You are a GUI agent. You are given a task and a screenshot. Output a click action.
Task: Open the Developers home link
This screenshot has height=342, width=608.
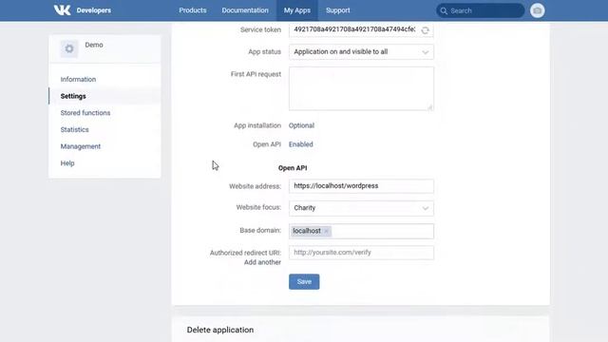(x=93, y=10)
